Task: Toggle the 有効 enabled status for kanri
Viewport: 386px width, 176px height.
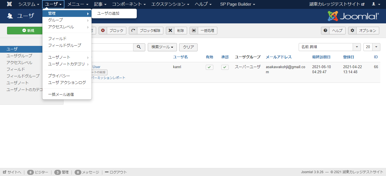Action: (209, 67)
